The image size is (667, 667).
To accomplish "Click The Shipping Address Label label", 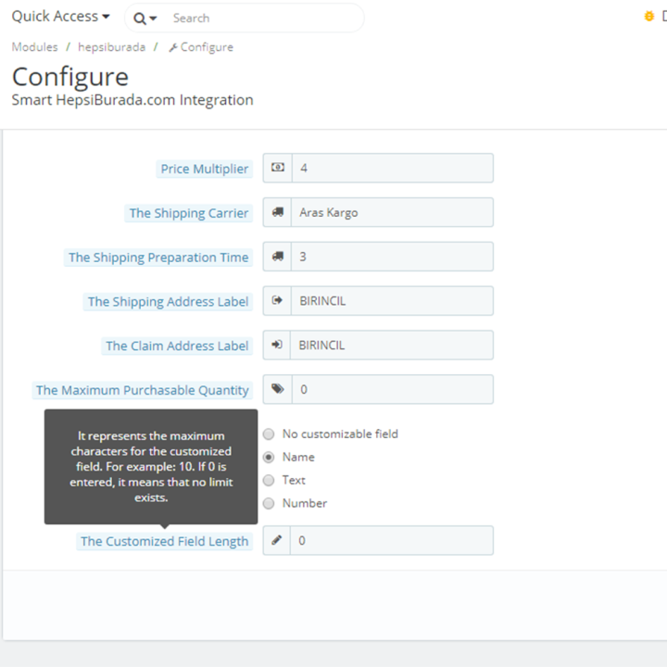I will (168, 302).
